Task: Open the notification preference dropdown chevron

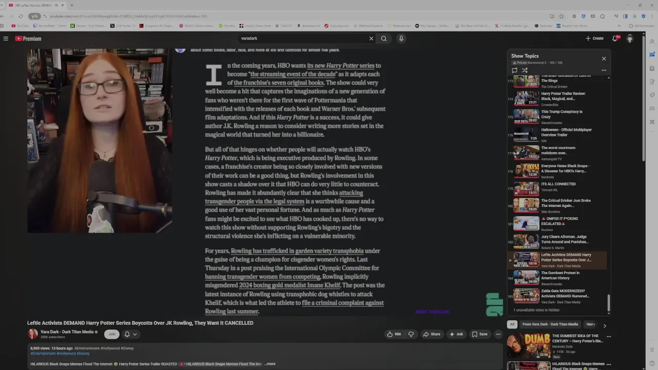Action: [135, 334]
